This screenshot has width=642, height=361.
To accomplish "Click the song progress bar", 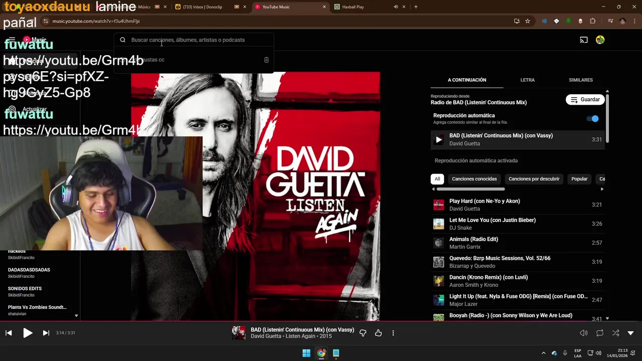I will [x=321, y=321].
